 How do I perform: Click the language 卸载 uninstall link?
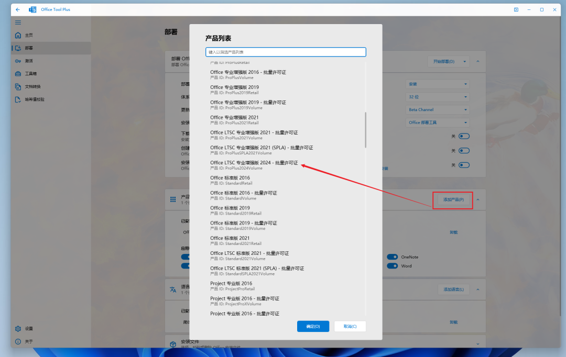coord(454,322)
